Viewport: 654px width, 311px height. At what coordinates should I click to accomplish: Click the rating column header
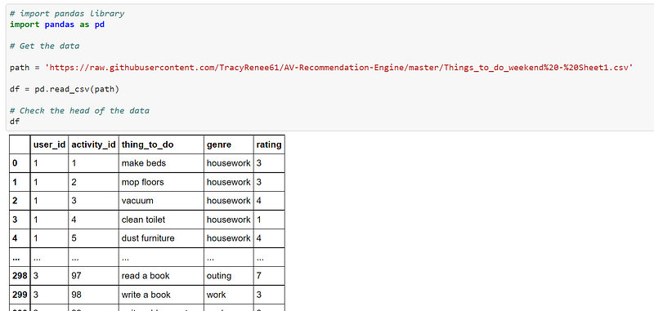coord(269,144)
